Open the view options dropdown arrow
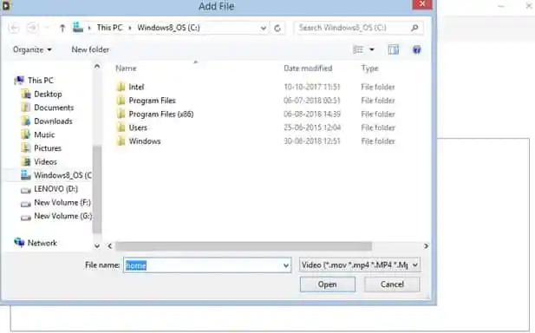This screenshot has width=535, height=333. [x=372, y=49]
